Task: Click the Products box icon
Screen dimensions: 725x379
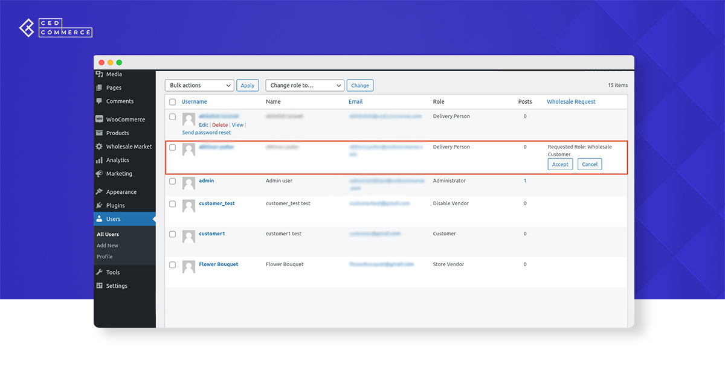Action: pyautogui.click(x=99, y=133)
